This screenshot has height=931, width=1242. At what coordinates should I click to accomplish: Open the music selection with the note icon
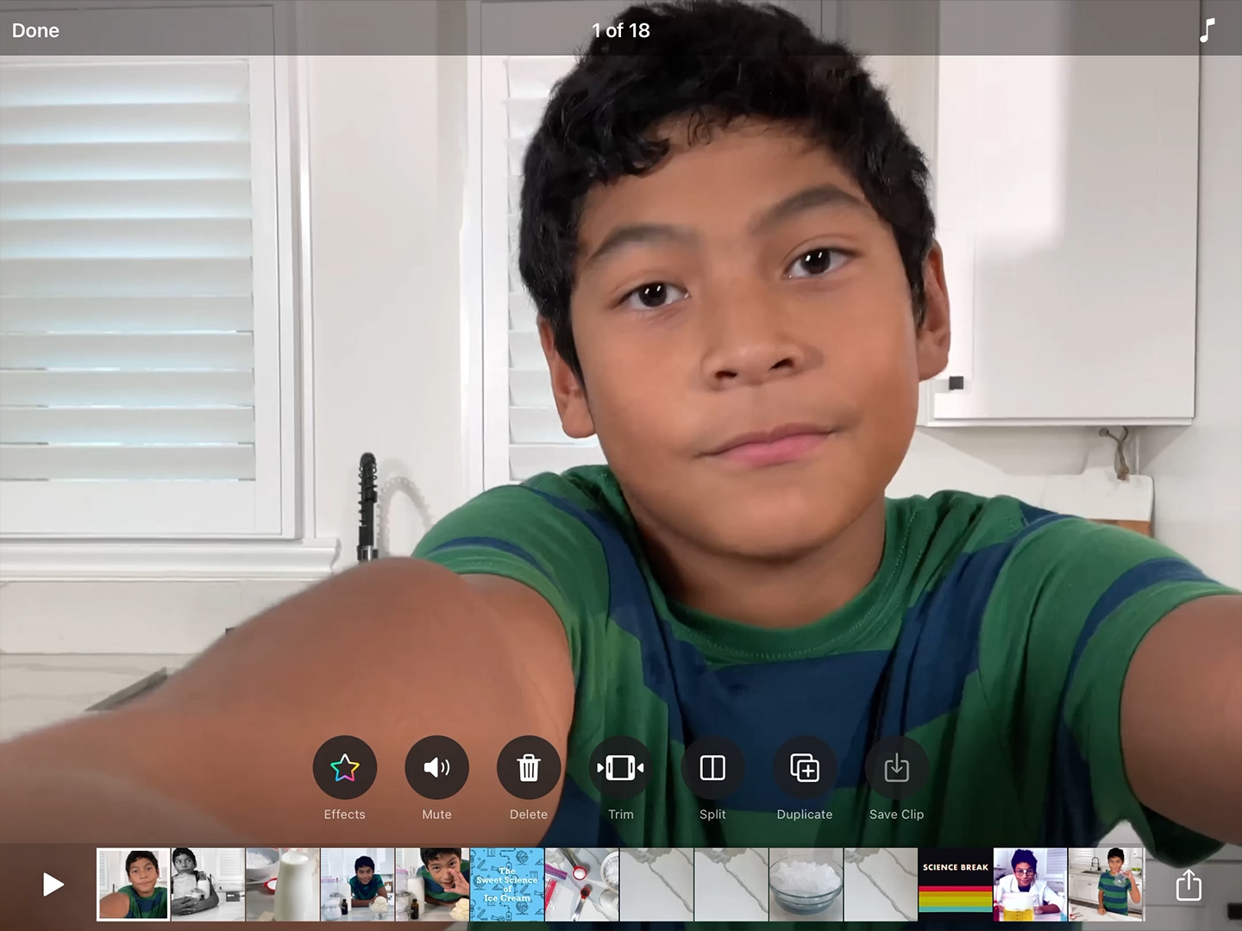(x=1207, y=30)
